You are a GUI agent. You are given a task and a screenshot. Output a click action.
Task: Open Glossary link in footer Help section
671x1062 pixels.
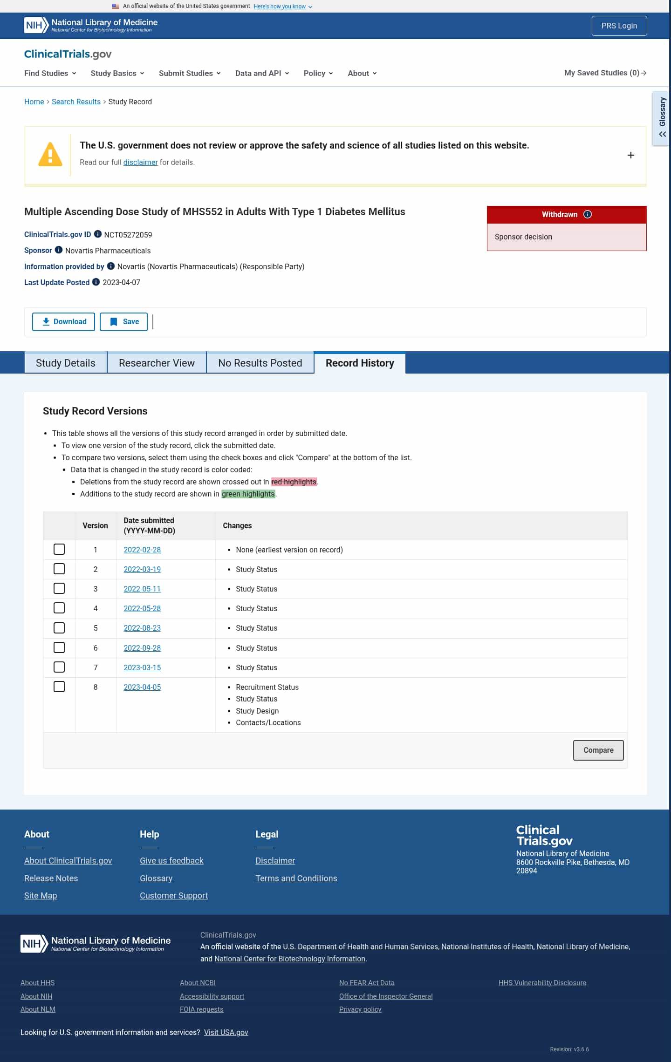[156, 878]
